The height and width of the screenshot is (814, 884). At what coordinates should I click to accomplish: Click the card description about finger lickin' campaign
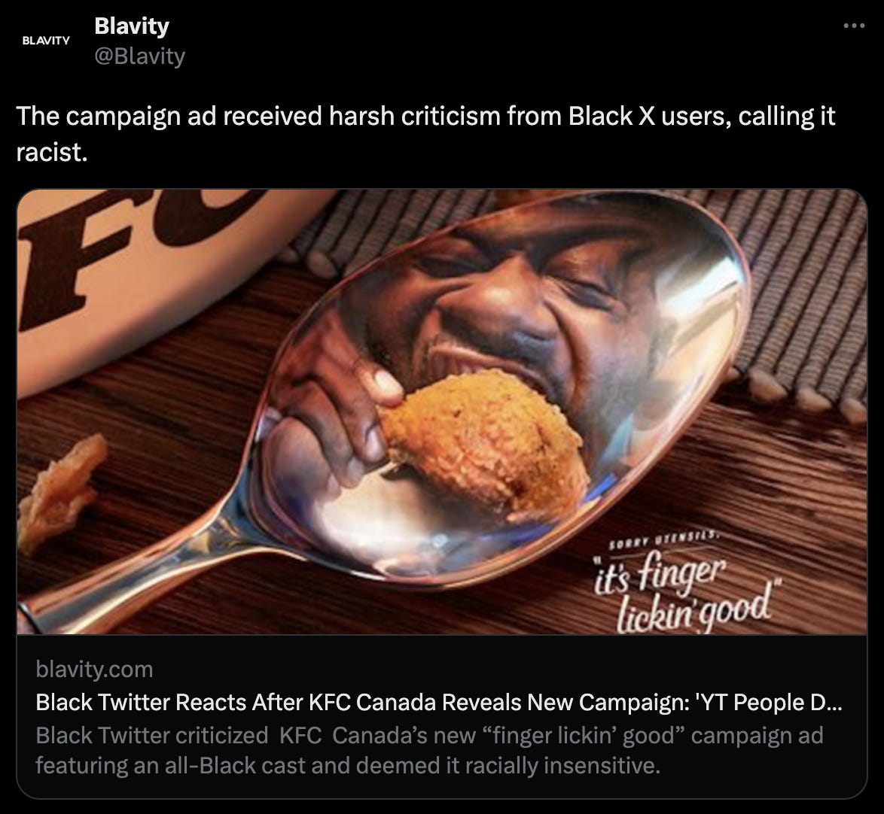(x=430, y=750)
